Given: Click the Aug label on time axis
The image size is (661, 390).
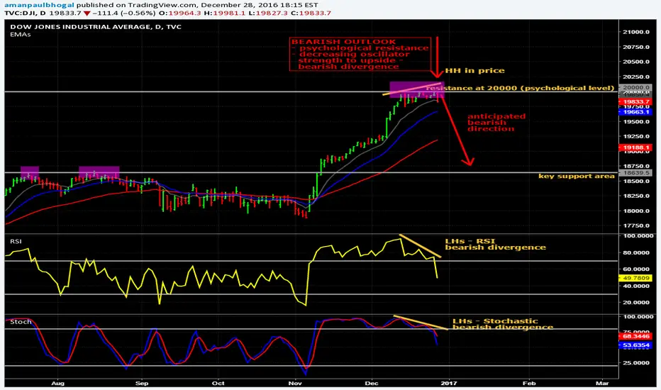Looking at the screenshot, I should [57, 383].
